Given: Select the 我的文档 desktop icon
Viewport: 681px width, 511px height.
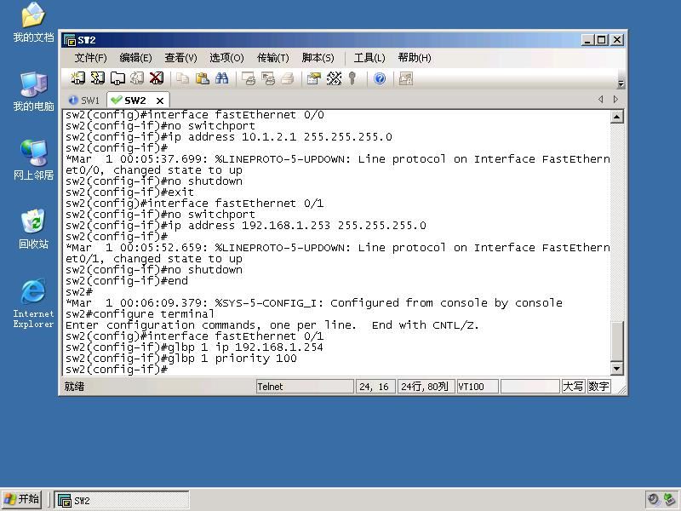Looking at the screenshot, I should [33, 23].
